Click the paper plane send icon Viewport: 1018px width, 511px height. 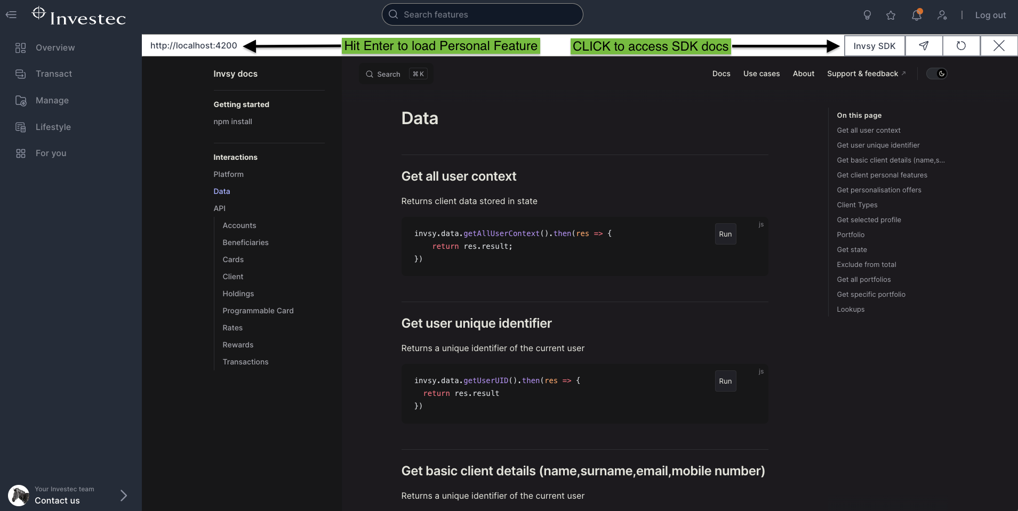924,46
